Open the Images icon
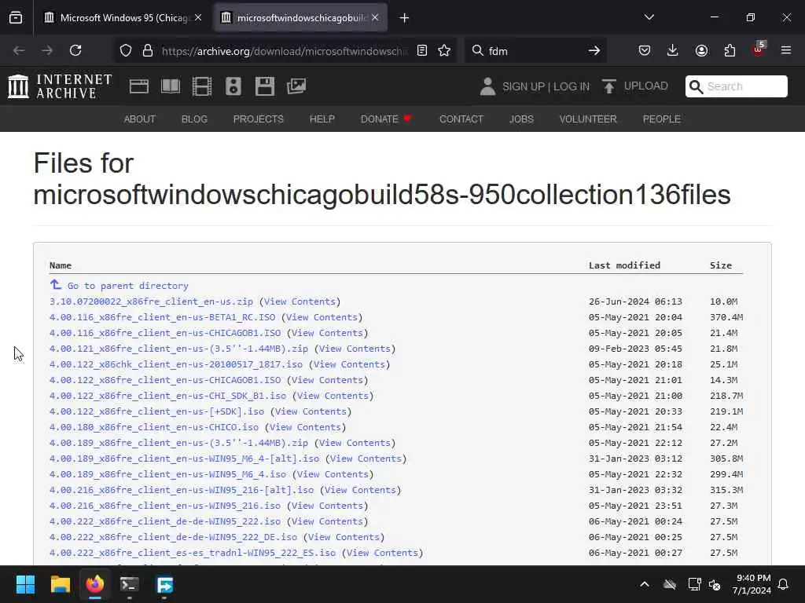The width and height of the screenshot is (805, 603). tap(296, 86)
